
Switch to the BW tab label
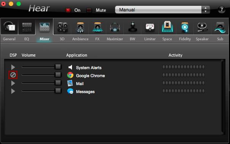133,39
